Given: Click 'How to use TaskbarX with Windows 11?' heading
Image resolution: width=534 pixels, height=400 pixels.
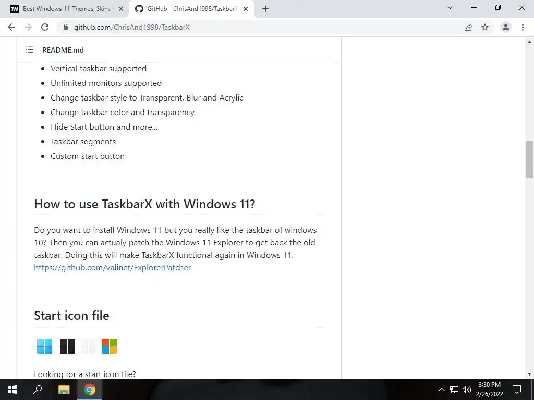Looking at the screenshot, I should 145,204.
